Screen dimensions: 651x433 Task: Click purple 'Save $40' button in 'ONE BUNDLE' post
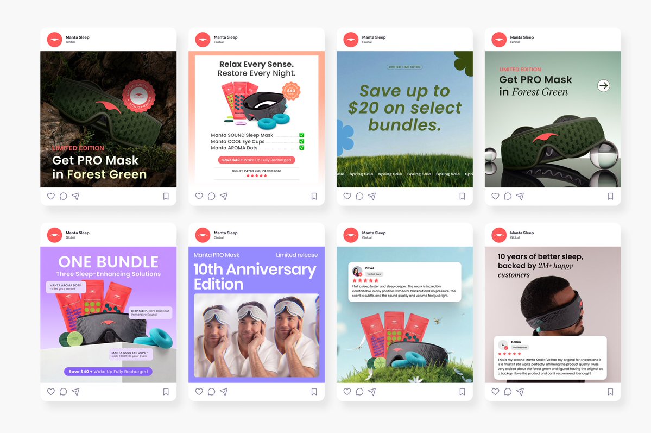pos(109,372)
